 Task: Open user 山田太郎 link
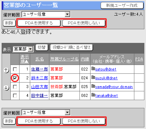pos(40,87)
